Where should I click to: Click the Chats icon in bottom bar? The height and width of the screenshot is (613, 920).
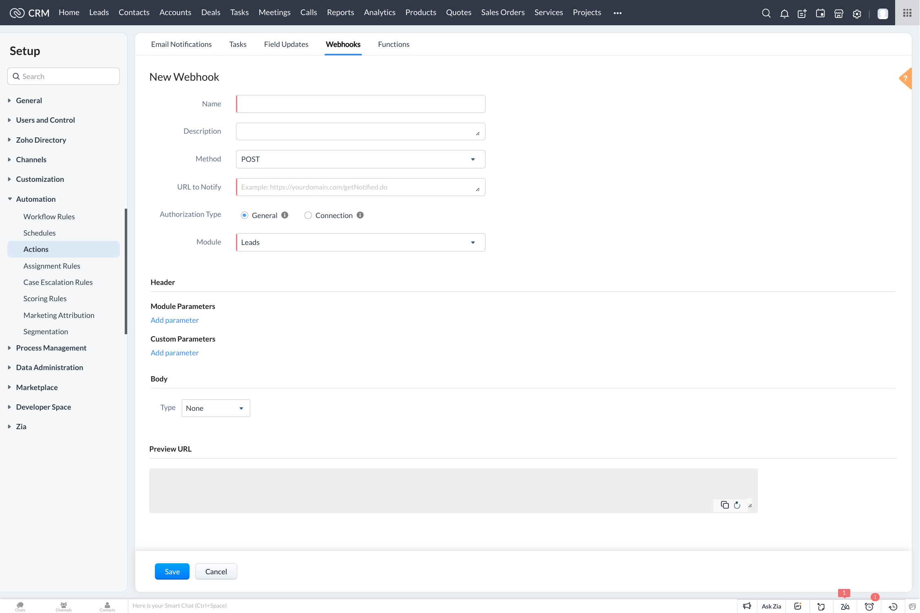(x=20, y=605)
